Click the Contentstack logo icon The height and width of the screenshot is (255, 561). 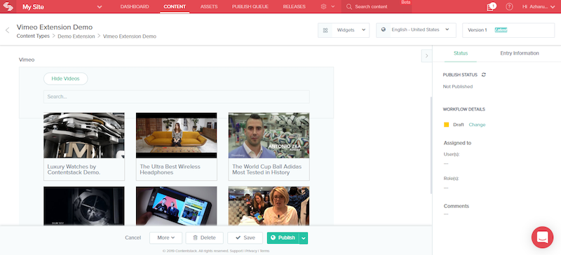point(8,6)
